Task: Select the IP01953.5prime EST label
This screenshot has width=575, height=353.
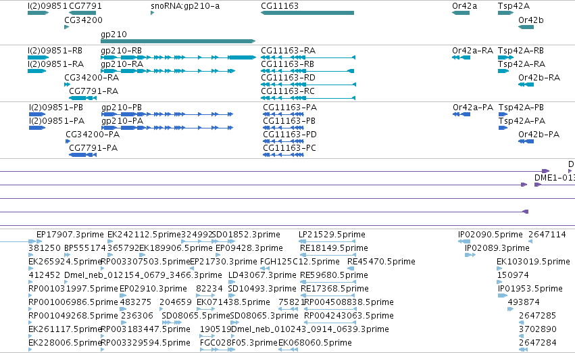Action: [x=530, y=289]
